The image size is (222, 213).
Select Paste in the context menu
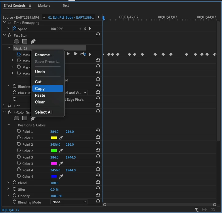(x=40, y=95)
